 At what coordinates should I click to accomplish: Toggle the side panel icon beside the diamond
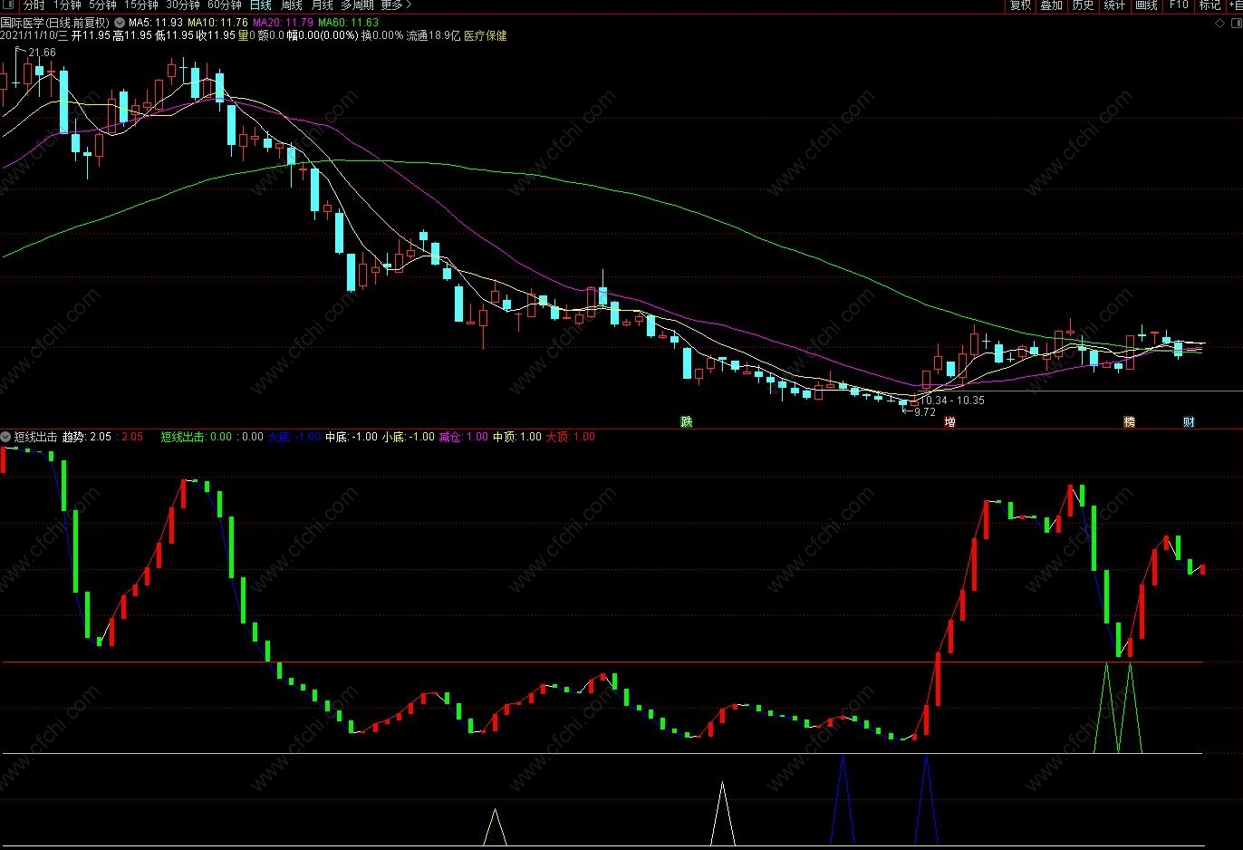1236,24
